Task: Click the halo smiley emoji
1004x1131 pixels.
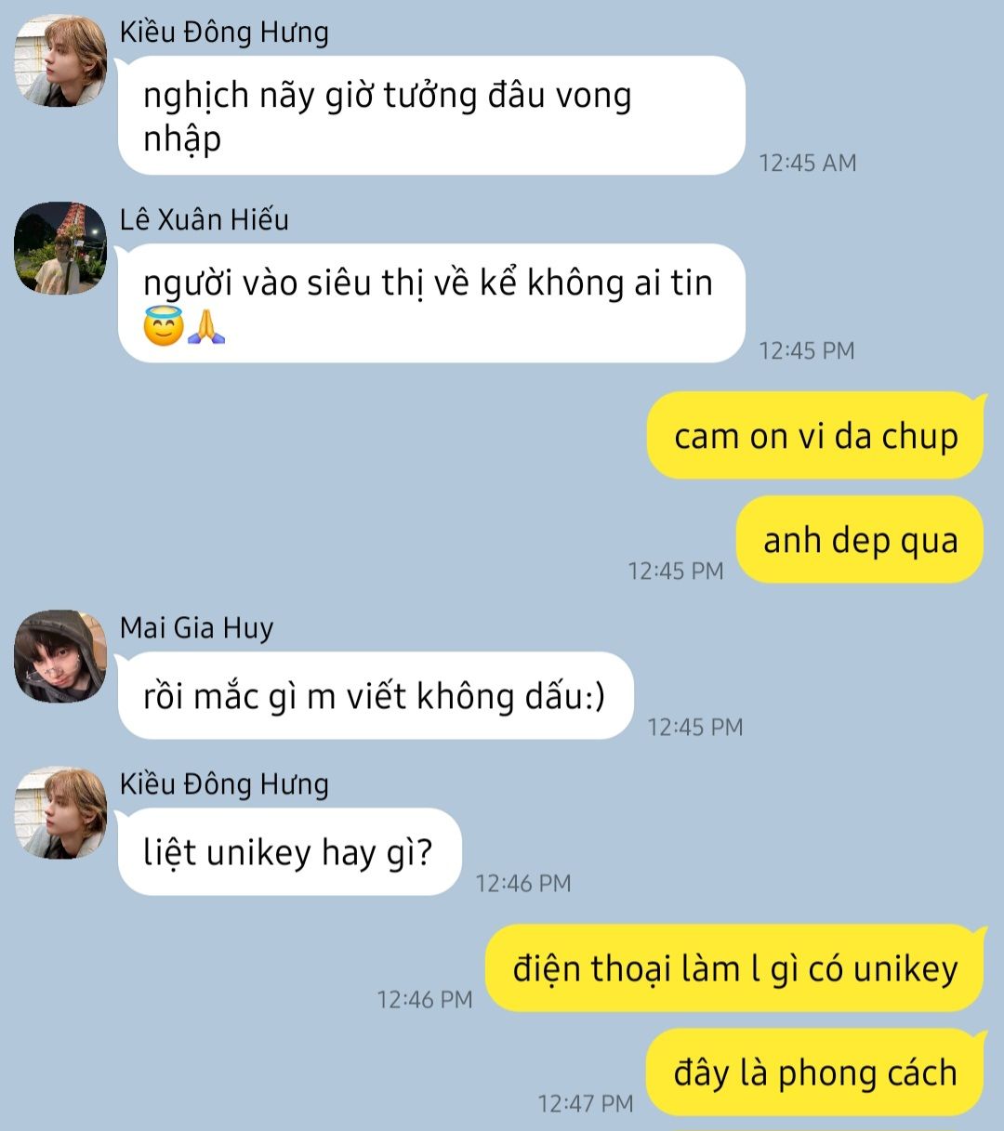Action: (x=163, y=328)
